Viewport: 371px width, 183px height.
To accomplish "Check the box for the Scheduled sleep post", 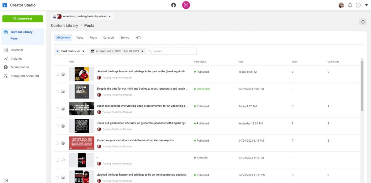I will (57, 91).
